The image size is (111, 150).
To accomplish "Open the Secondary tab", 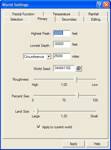I will coord(69,19).
